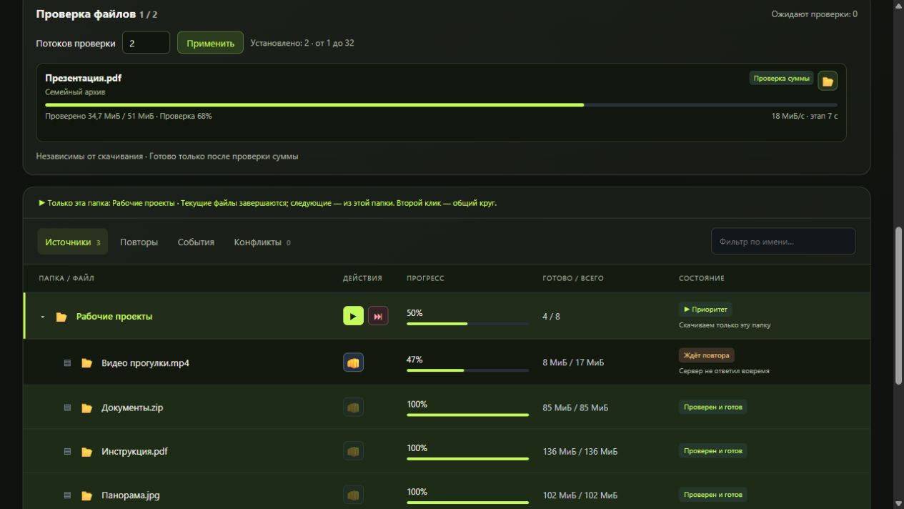Click the play priority button for Рабочие проекты
Image resolution: width=904 pixels, height=509 pixels.
(x=353, y=316)
